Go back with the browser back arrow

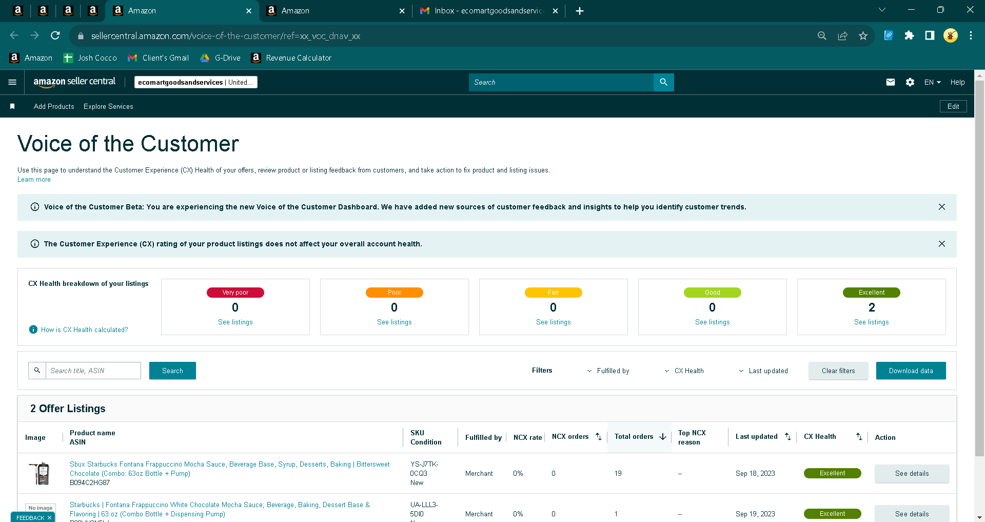click(x=14, y=35)
